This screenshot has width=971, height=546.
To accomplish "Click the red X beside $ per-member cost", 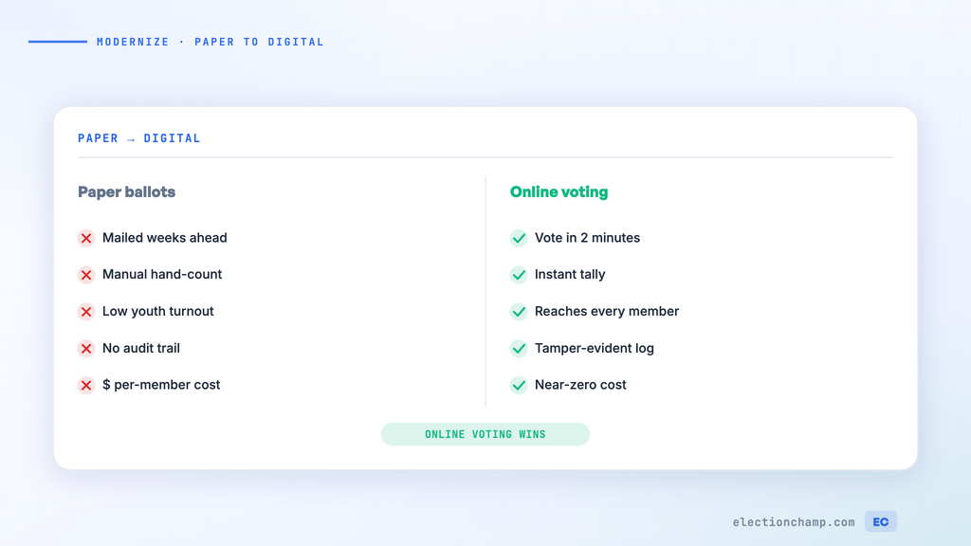I will pyautogui.click(x=86, y=385).
